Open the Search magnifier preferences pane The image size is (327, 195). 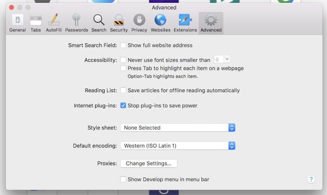coord(99,23)
